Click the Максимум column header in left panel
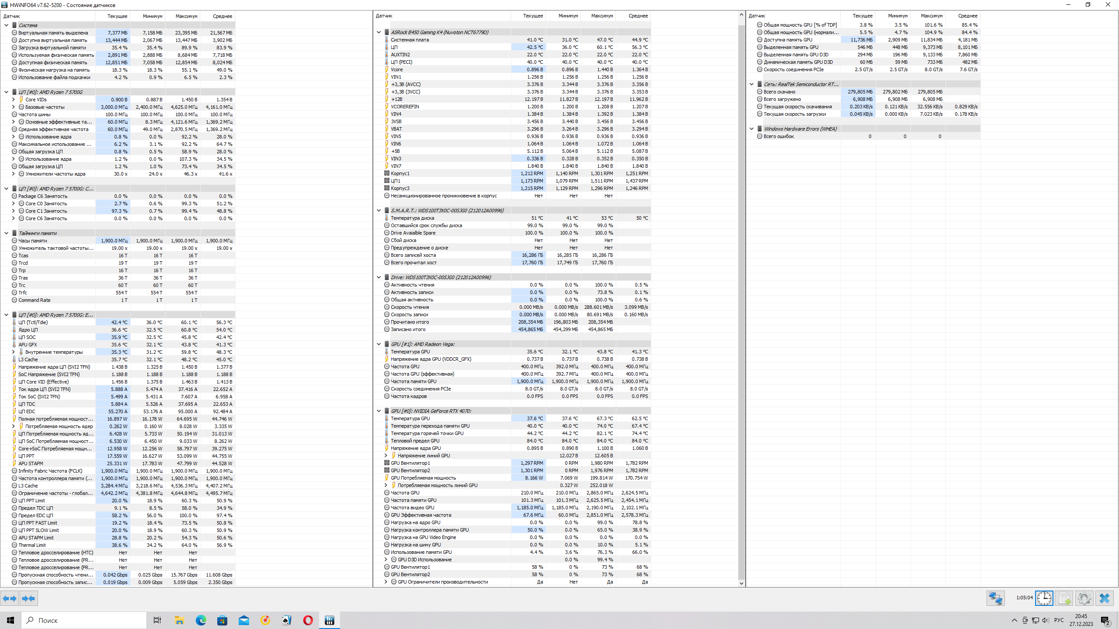The width and height of the screenshot is (1119, 629). [x=186, y=16]
